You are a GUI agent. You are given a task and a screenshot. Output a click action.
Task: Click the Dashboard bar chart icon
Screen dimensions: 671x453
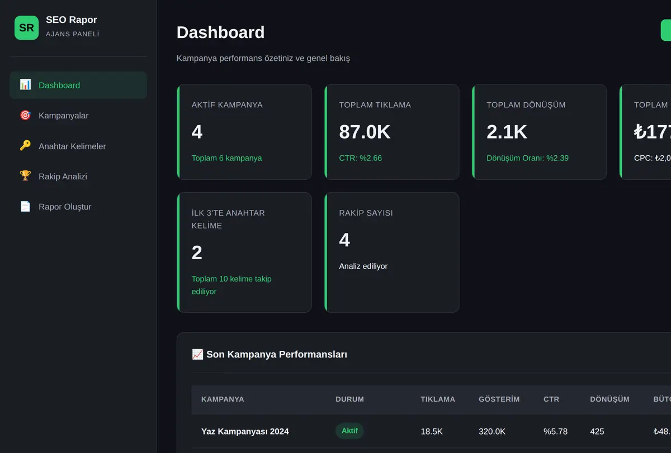[x=25, y=85]
